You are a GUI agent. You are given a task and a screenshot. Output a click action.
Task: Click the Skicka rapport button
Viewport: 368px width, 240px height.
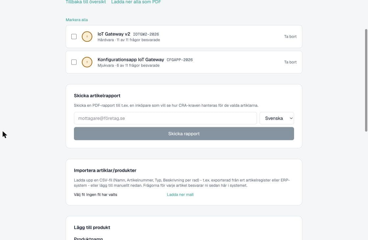184,134
